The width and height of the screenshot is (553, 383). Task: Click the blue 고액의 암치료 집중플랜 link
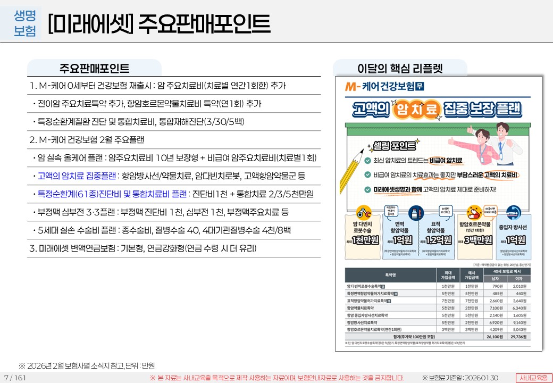(77, 175)
